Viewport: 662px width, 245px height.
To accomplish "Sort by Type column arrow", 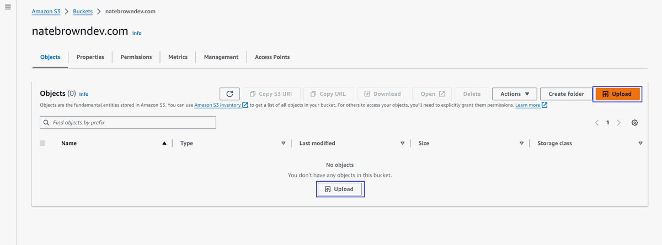I will pyautogui.click(x=284, y=143).
